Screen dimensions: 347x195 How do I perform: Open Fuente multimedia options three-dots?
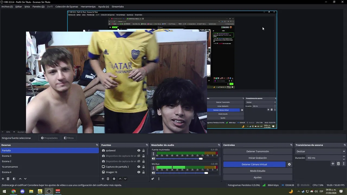[153, 154]
